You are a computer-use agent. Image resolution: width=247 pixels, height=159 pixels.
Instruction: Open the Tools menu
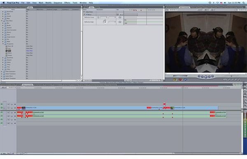click(x=75, y=3)
